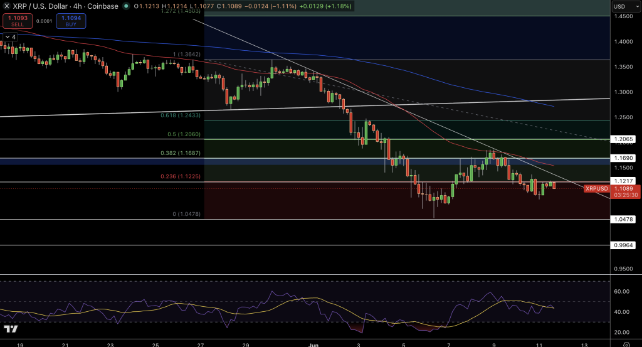Click the 1.3500 price scale value
Screen dimensions: 642x347
(x=624, y=67)
